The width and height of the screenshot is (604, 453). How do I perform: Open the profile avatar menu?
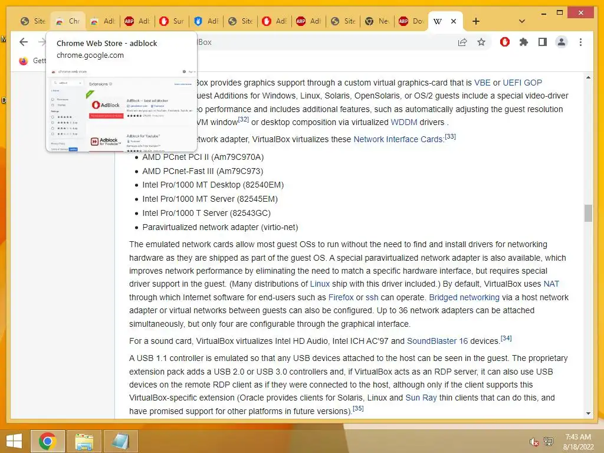(x=562, y=42)
